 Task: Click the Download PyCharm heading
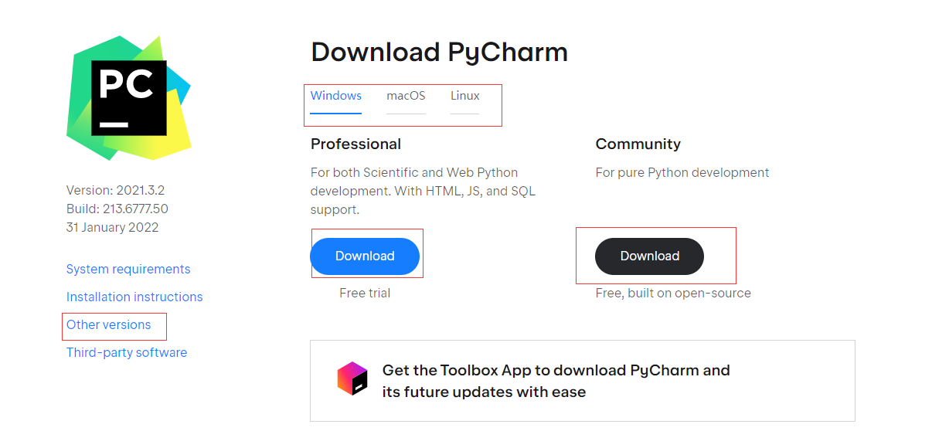(x=439, y=53)
